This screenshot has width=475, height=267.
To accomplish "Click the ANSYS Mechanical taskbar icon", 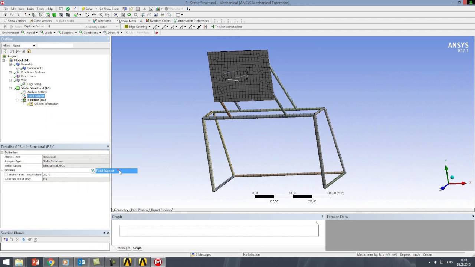I will tap(158, 262).
